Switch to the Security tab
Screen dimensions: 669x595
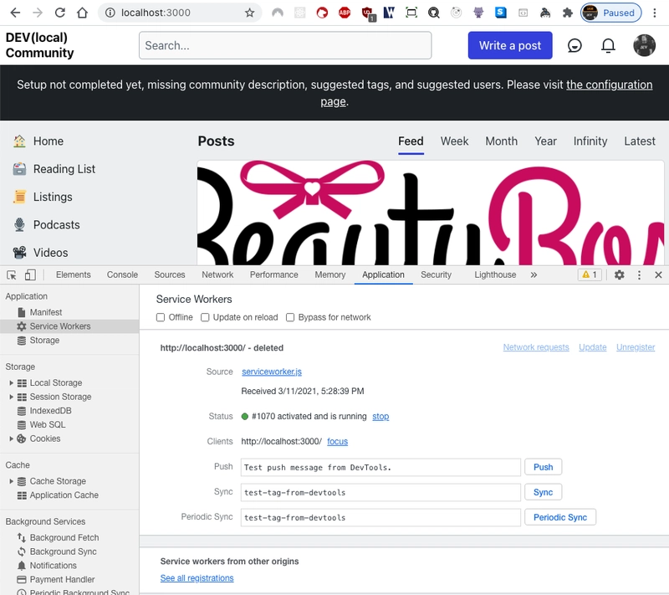coord(436,274)
